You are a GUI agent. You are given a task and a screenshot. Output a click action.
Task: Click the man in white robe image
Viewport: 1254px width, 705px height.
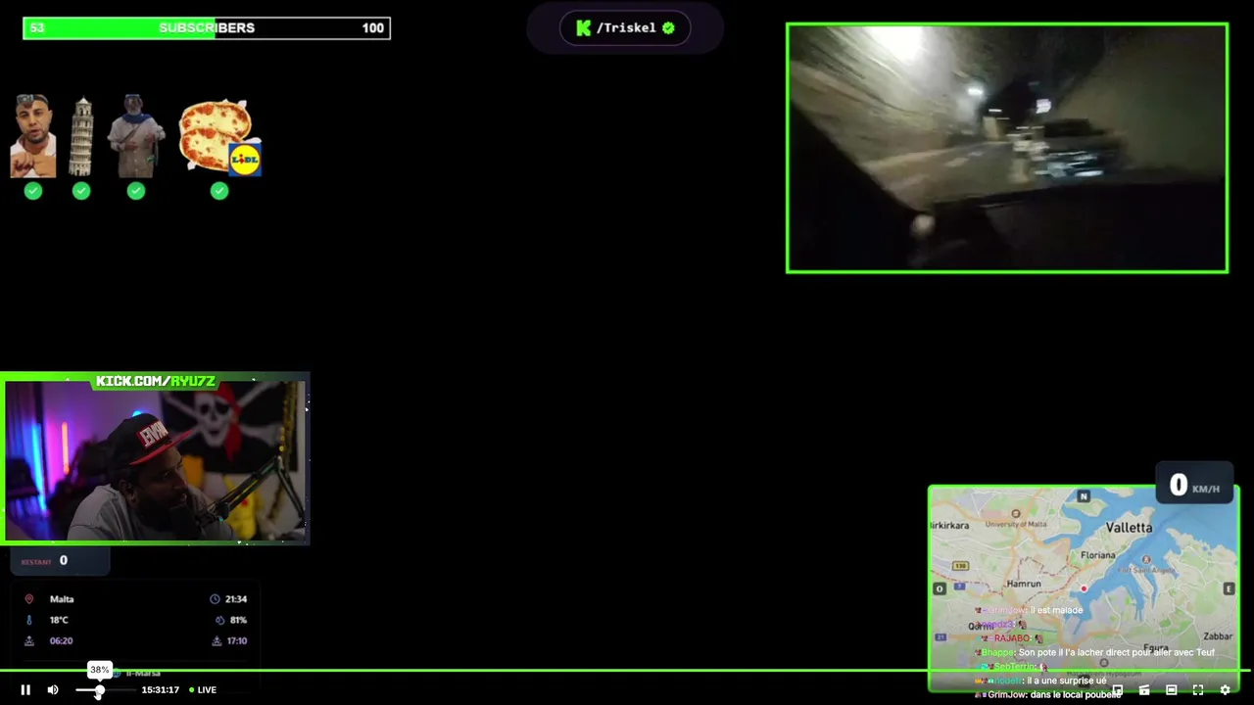[x=136, y=136]
